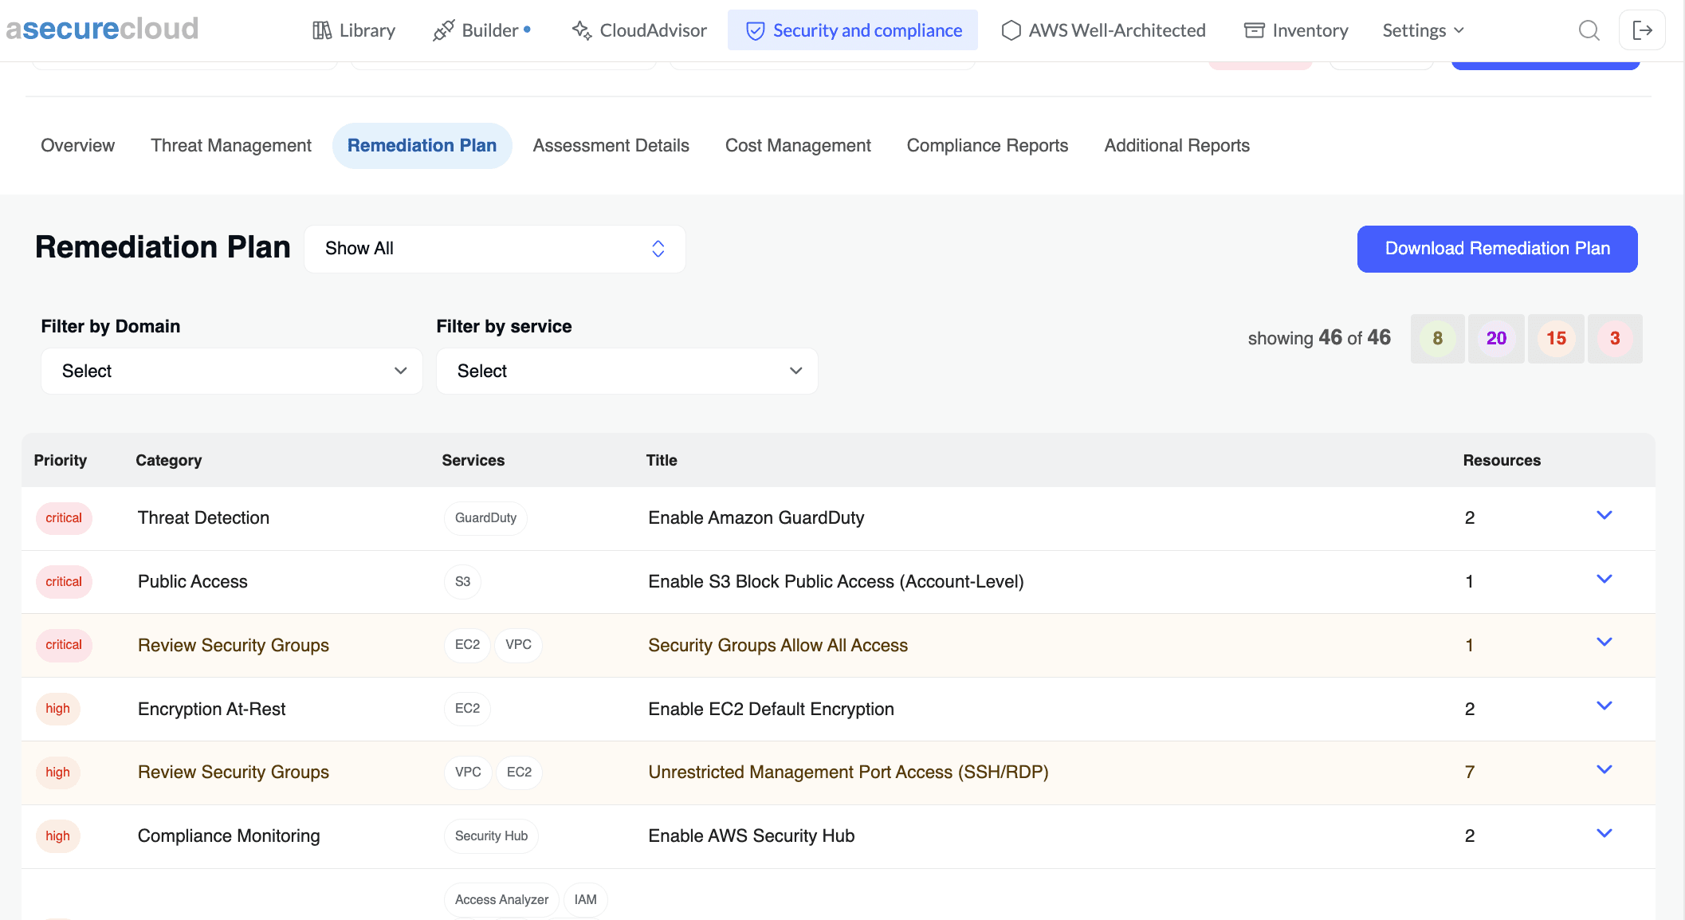Open the Show All dropdown

point(495,249)
